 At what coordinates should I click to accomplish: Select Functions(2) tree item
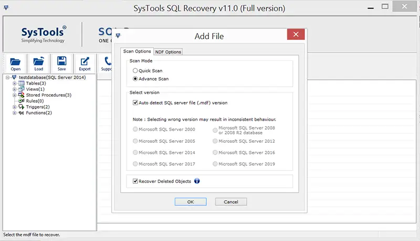(39, 113)
